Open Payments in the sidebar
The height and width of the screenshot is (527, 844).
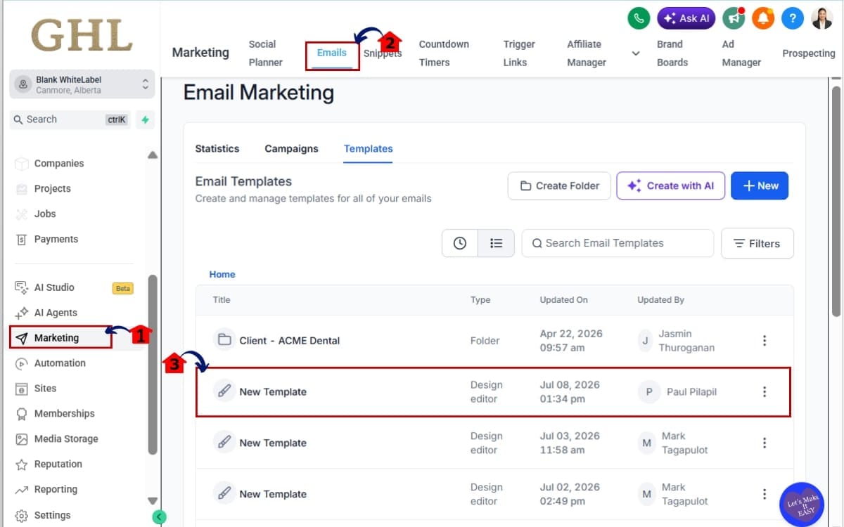[x=56, y=239]
